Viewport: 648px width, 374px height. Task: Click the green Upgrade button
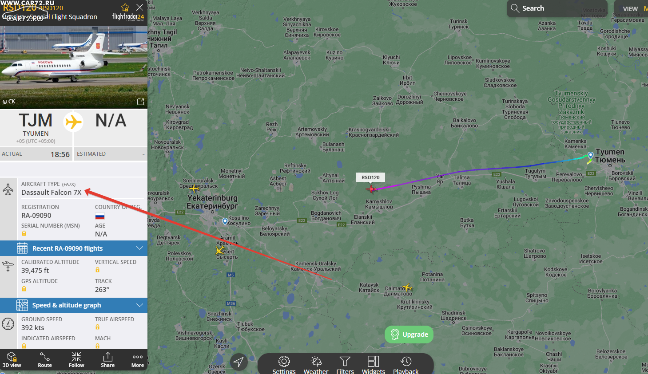tap(409, 335)
